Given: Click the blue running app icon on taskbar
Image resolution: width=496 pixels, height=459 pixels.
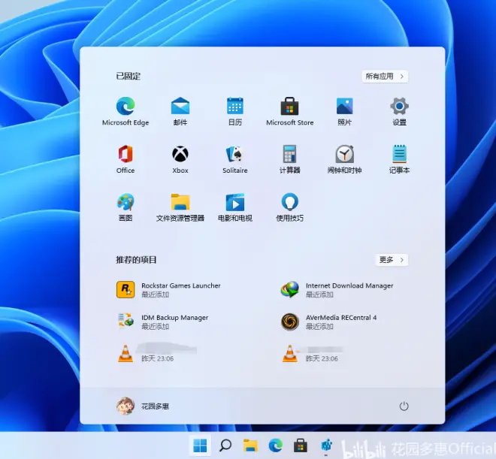Looking at the screenshot, I should pyautogui.click(x=326, y=445).
